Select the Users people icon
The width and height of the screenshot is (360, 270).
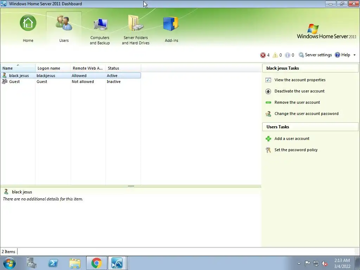(x=64, y=23)
